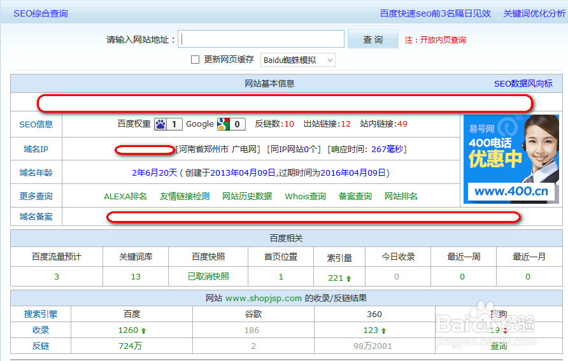The width and height of the screenshot is (568, 361).
Task: Click green up arrow beside 360 value 123
Action: tap(383, 330)
